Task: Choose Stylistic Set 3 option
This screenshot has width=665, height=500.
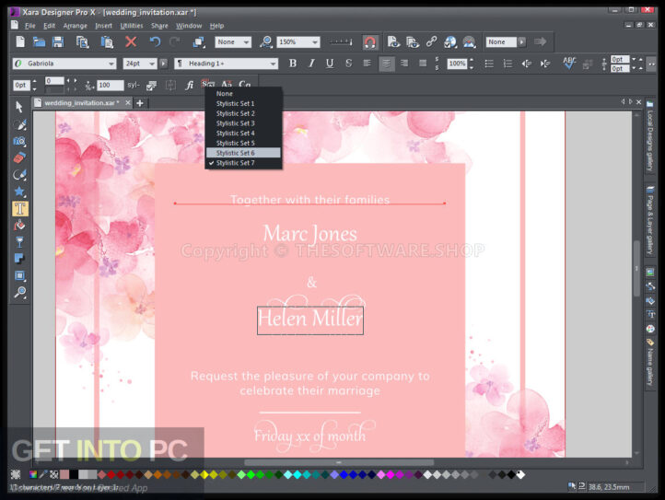Action: [x=243, y=123]
